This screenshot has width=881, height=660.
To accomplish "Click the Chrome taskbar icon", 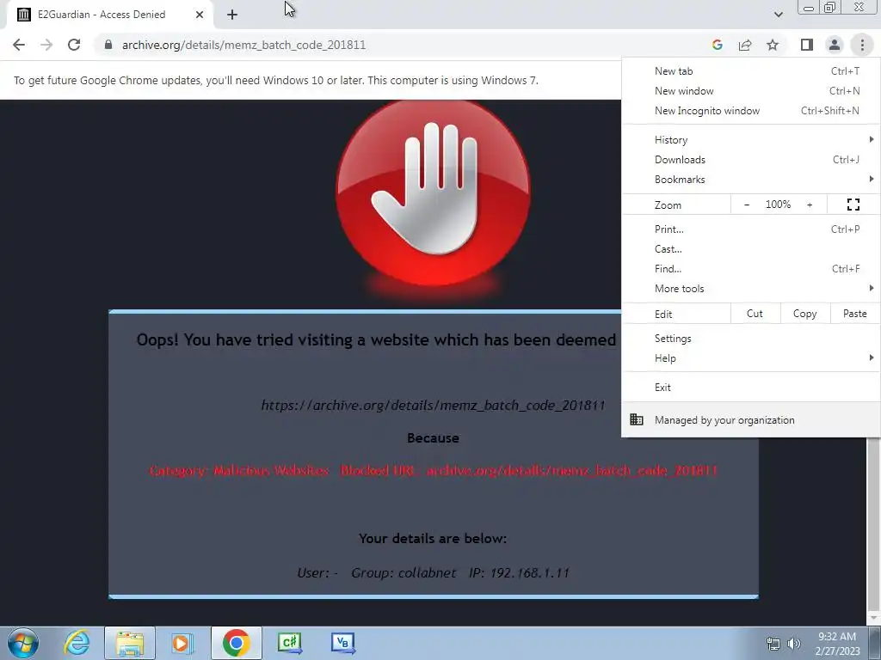I will (236, 643).
